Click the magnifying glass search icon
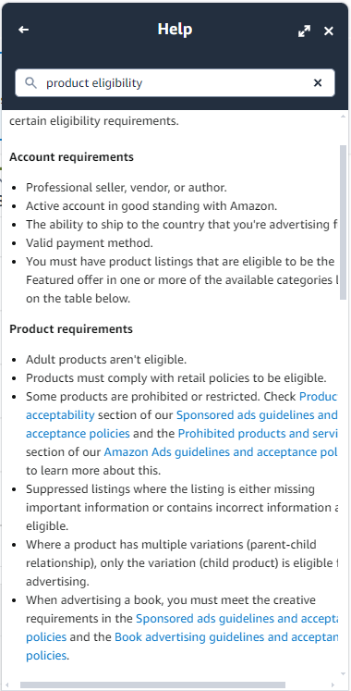Screen dimensions: 351x691 click(x=30, y=82)
